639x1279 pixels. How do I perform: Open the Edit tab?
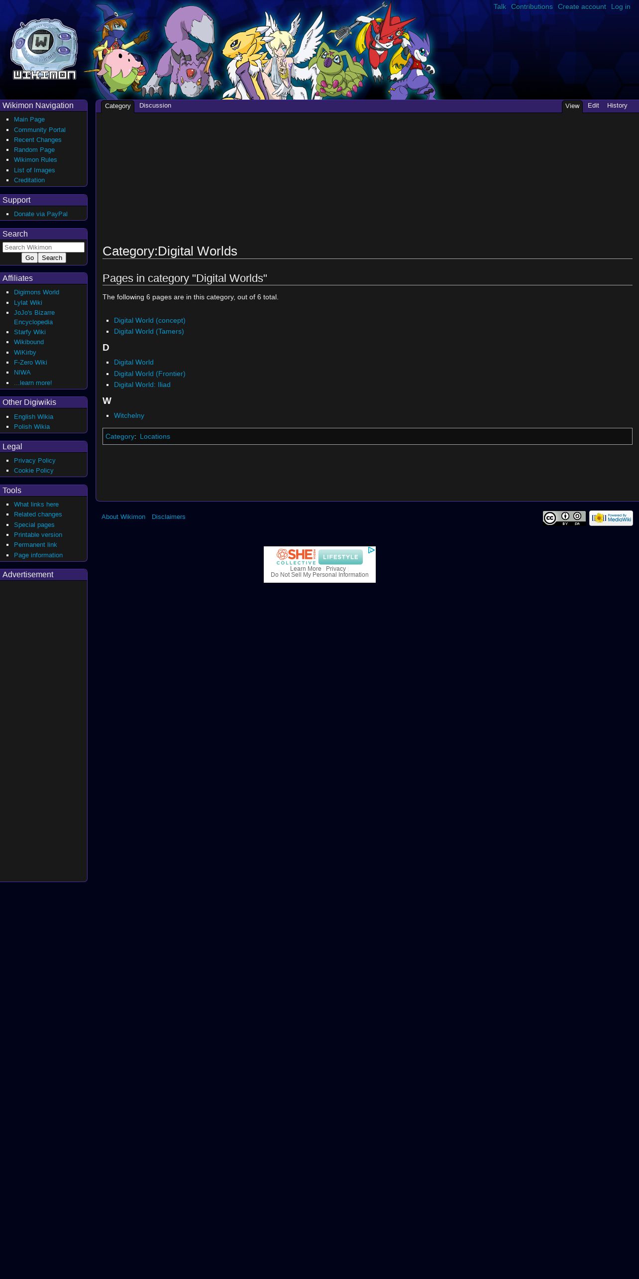tap(593, 106)
